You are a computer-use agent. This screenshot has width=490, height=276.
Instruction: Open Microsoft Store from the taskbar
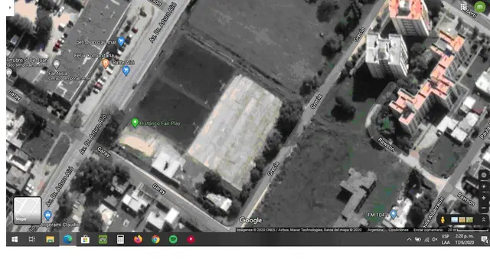point(85,239)
